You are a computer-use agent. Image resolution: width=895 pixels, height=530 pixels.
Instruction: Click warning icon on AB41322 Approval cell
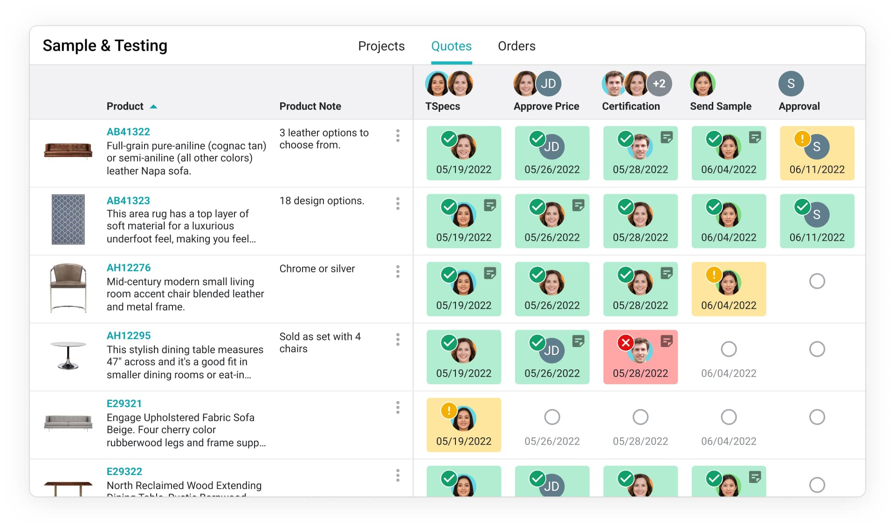click(x=802, y=138)
